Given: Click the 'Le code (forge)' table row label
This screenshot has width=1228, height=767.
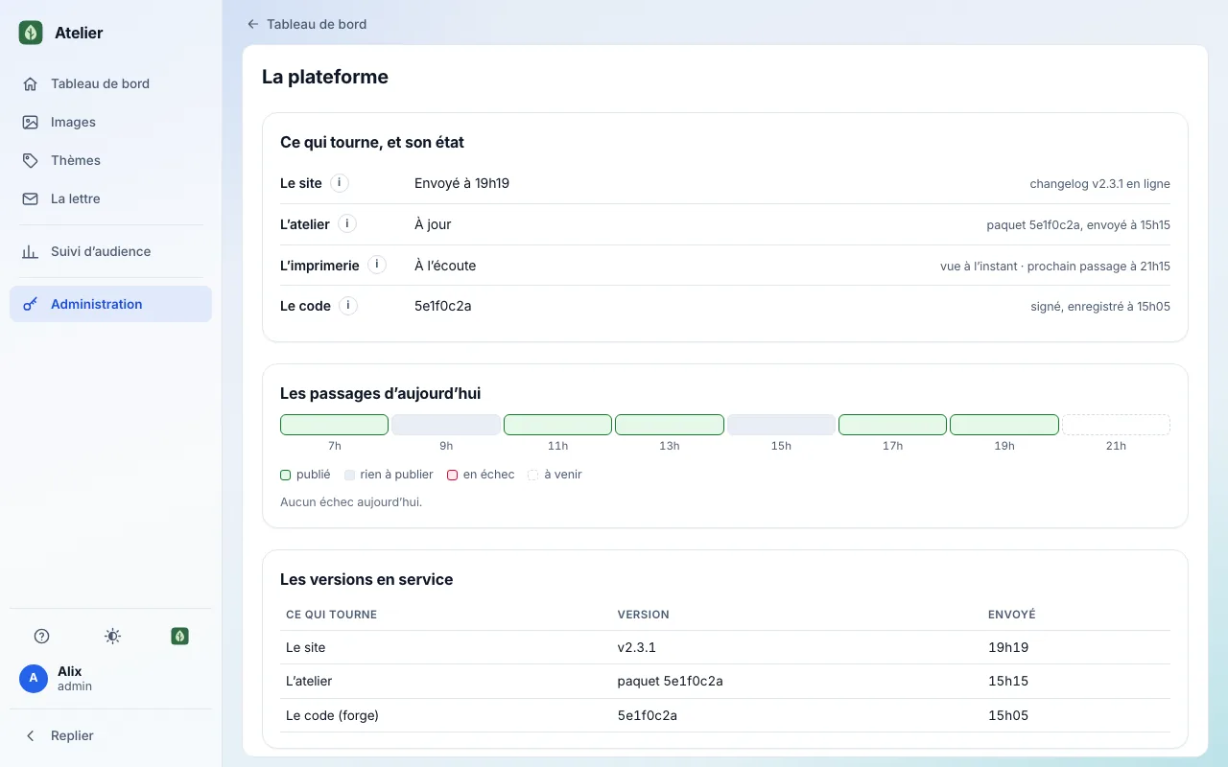Looking at the screenshot, I should 332,715.
